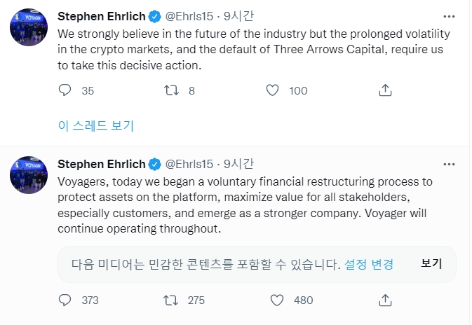Open Stephen Ehrlich avatar on second tweet

(x=29, y=177)
